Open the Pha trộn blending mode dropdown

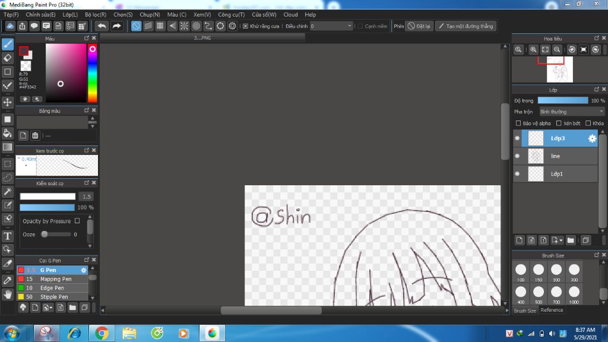pyautogui.click(x=572, y=112)
